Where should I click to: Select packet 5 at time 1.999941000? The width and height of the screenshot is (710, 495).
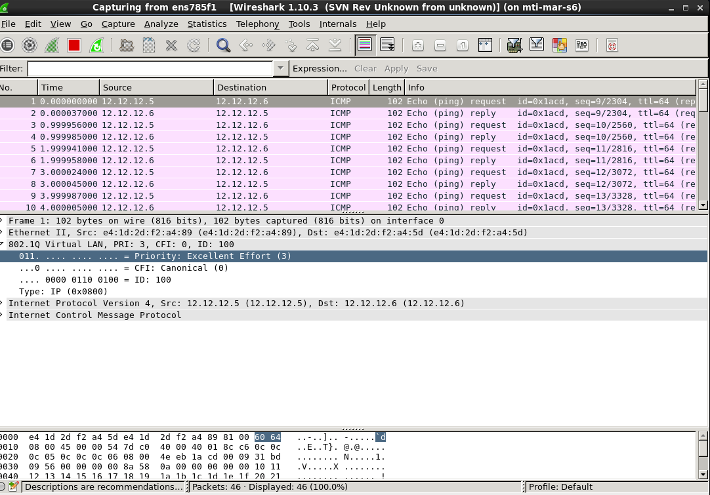coord(348,148)
